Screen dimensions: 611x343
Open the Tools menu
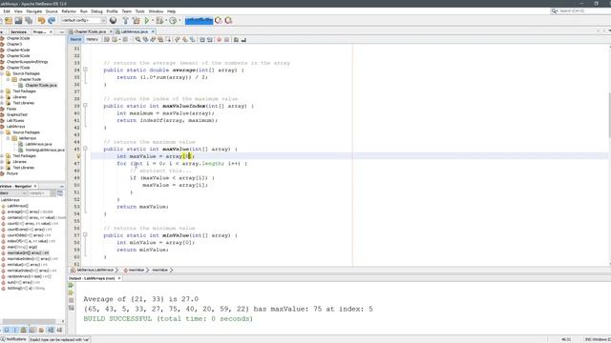(x=140, y=11)
